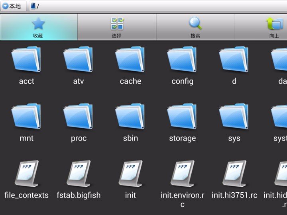Viewport: 287px width, 215px height.
Task: Expand the 本地 location dropdown
Action: click(13, 6)
